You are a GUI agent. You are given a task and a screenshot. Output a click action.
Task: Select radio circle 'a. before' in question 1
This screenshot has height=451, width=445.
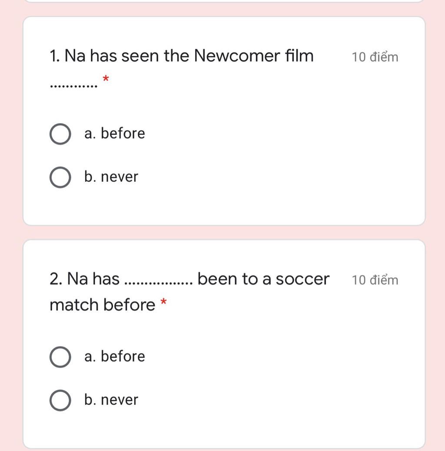point(60,134)
